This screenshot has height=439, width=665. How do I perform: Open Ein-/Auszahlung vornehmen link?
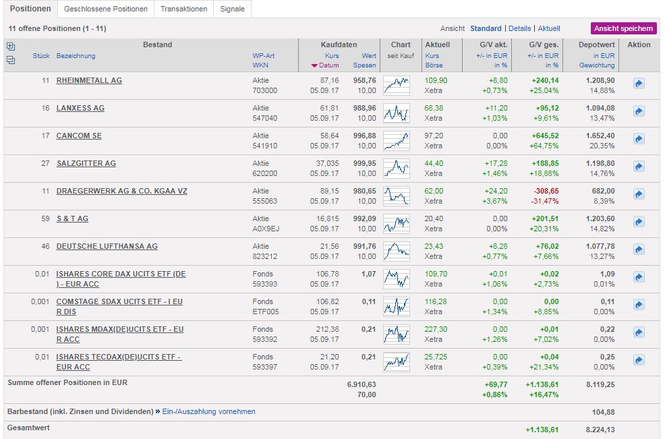tap(208, 411)
